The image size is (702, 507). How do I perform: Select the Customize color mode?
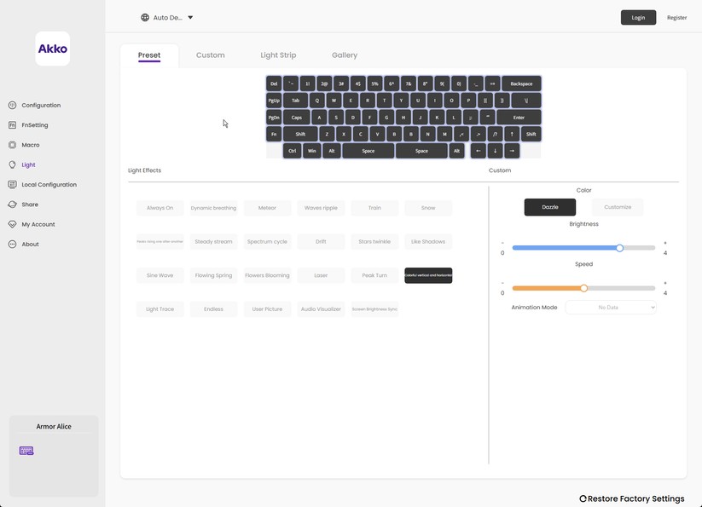tap(618, 207)
